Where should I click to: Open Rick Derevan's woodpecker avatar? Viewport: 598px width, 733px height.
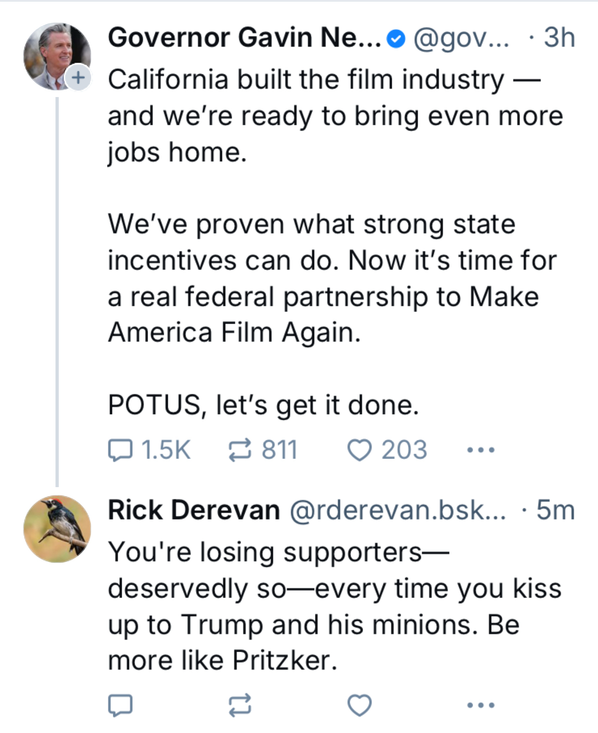pos(57,529)
